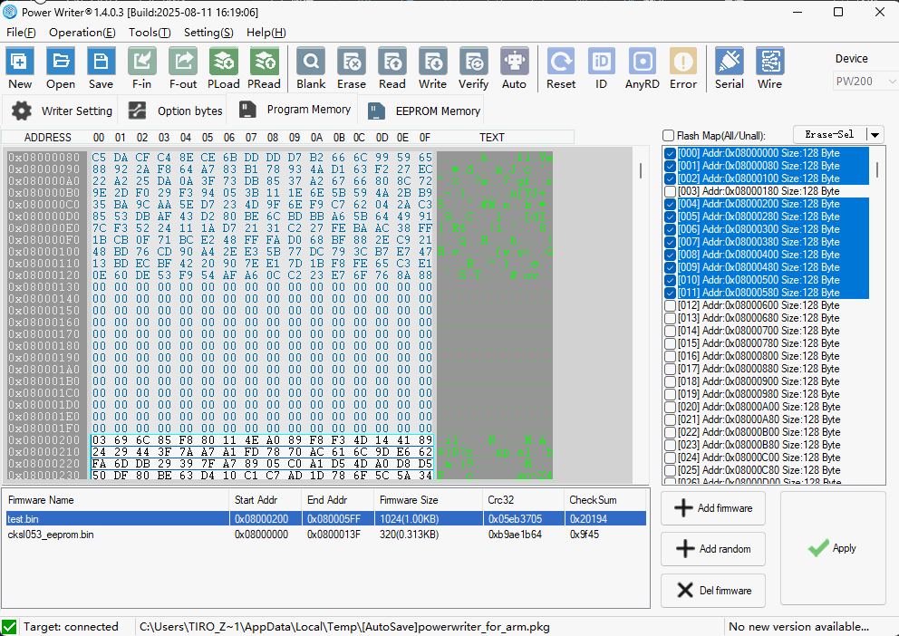The height and width of the screenshot is (636, 899).
Task: Click the Save toolbar icon
Action: (101, 62)
